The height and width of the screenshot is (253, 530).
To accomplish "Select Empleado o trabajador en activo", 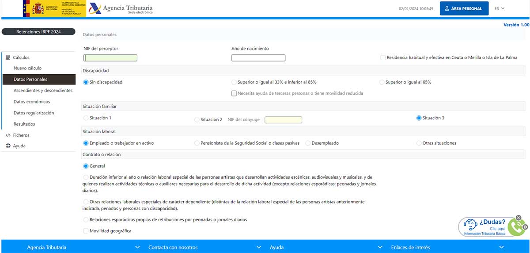I will pos(86,143).
